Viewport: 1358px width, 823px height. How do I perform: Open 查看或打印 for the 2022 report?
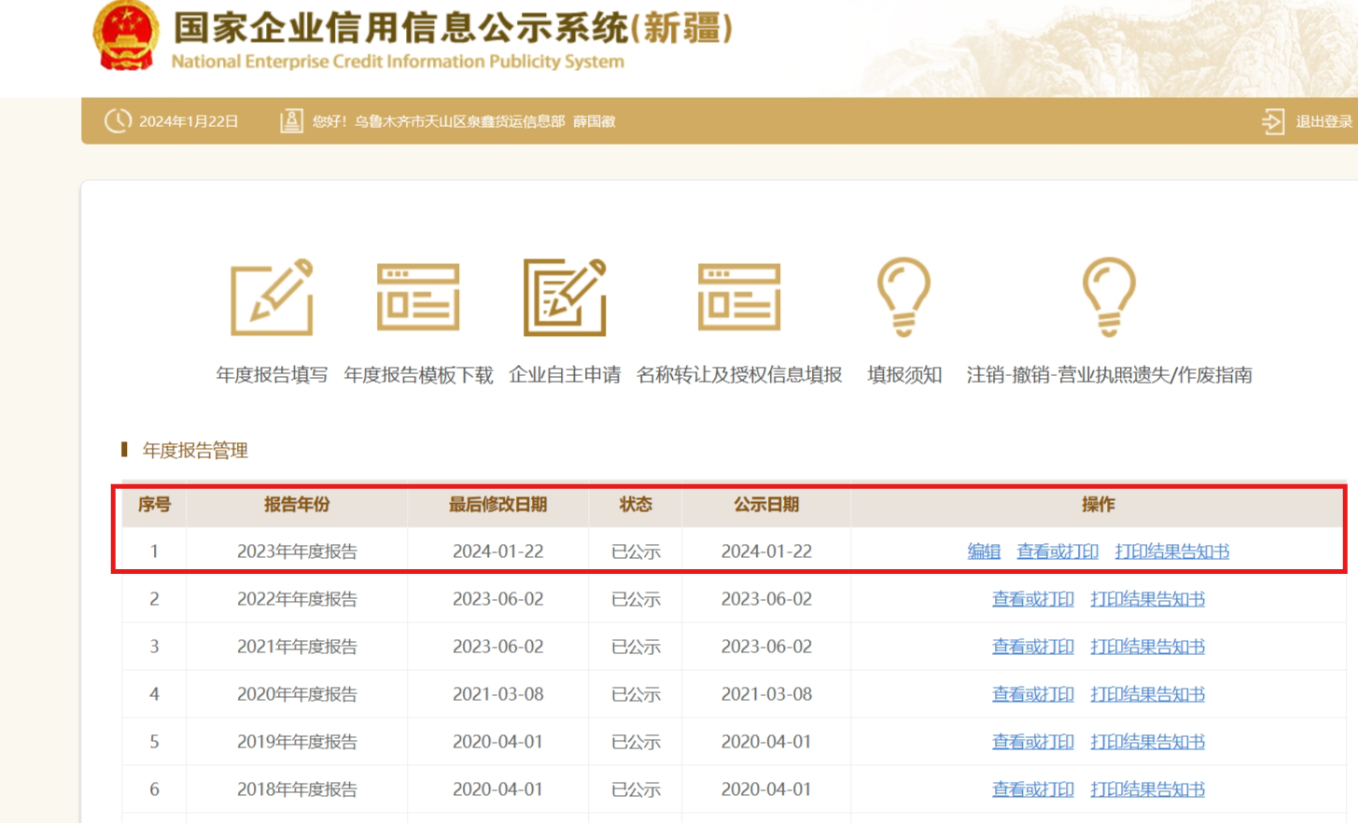[1033, 599]
